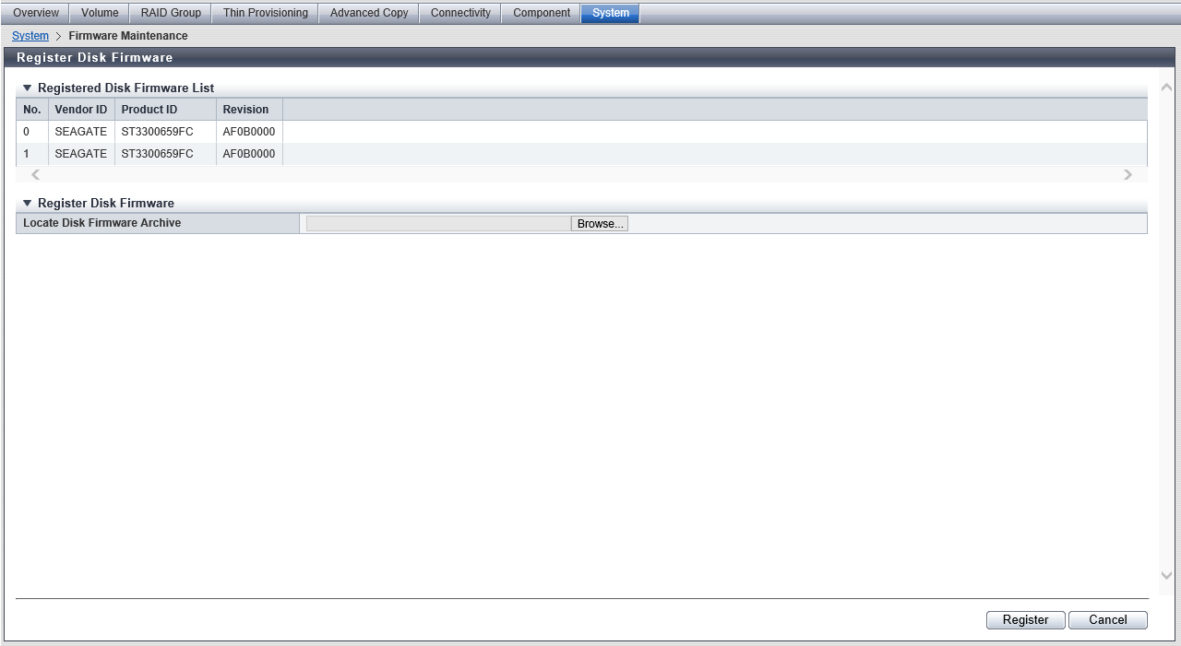This screenshot has height=646, width=1181.
Task: Open the Thin Provisioning tab
Action: click(x=265, y=13)
